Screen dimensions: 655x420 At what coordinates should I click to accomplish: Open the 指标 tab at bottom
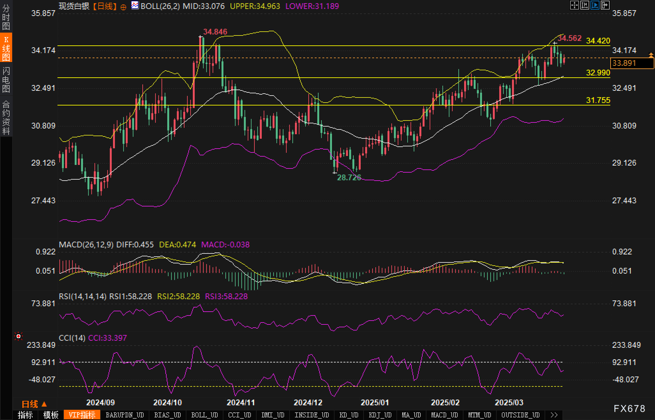25,415
